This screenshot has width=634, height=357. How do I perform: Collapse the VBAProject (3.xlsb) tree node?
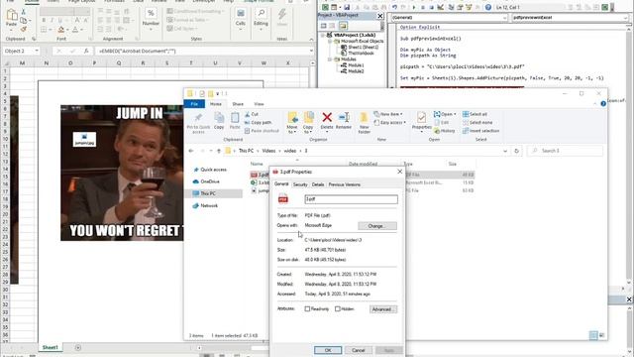click(x=323, y=36)
